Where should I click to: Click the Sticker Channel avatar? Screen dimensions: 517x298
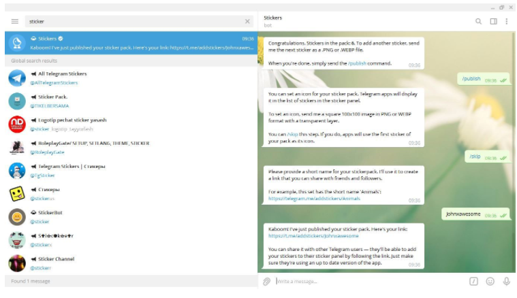[17, 263]
